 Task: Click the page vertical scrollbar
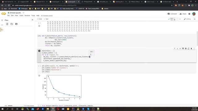[197, 39]
